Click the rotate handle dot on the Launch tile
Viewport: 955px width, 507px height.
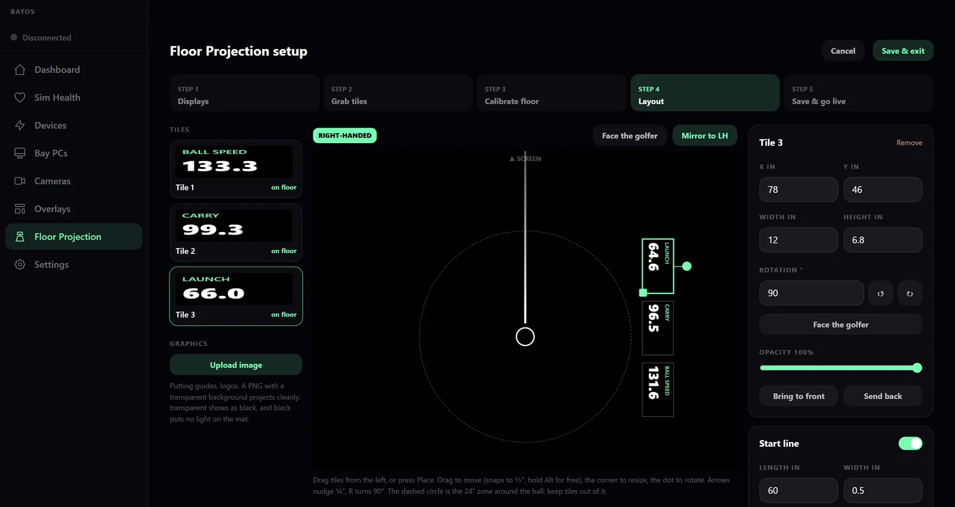687,266
